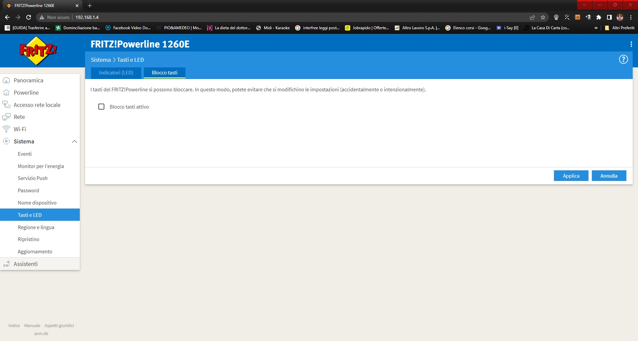Visit the avm.de link
Screen dimensions: 638x341
click(41, 334)
